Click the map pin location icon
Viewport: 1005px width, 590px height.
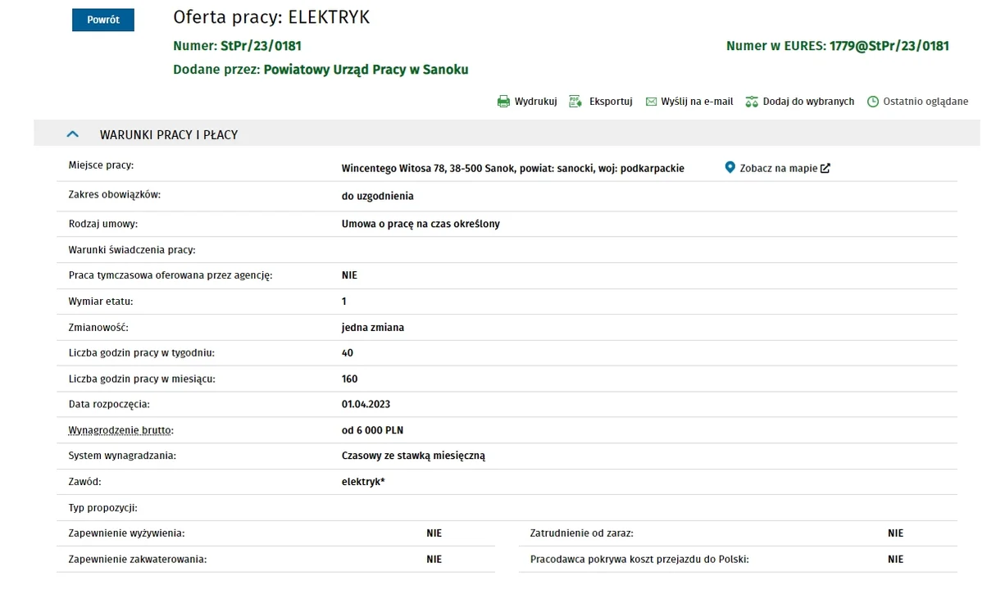pyautogui.click(x=730, y=168)
